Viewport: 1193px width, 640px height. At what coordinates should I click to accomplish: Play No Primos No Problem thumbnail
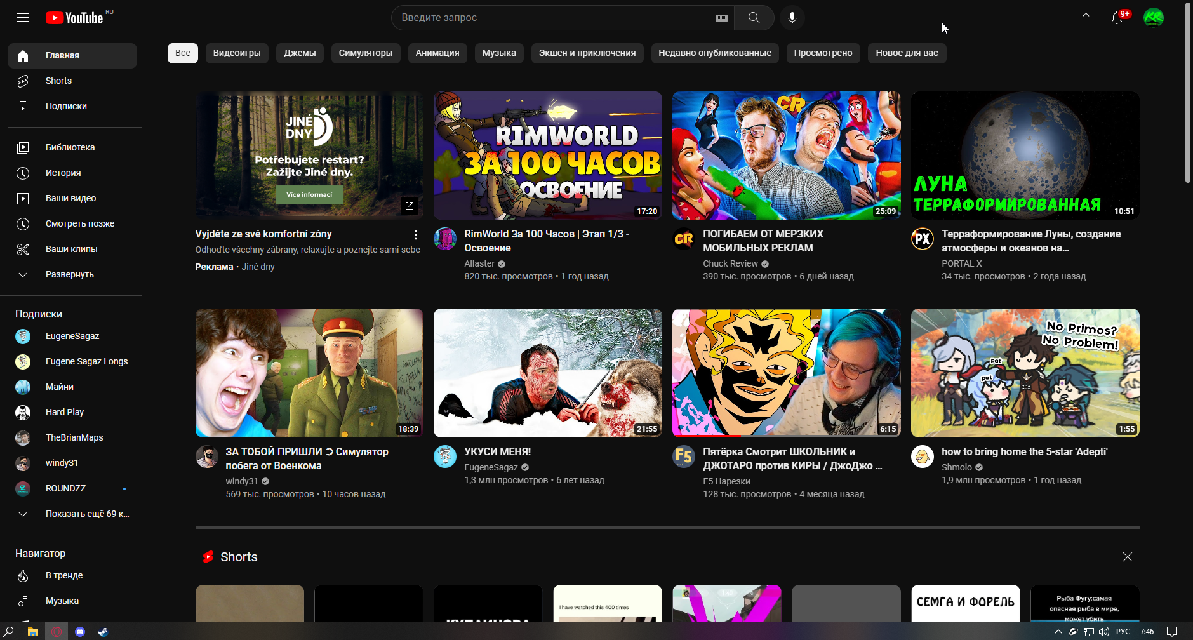point(1025,373)
